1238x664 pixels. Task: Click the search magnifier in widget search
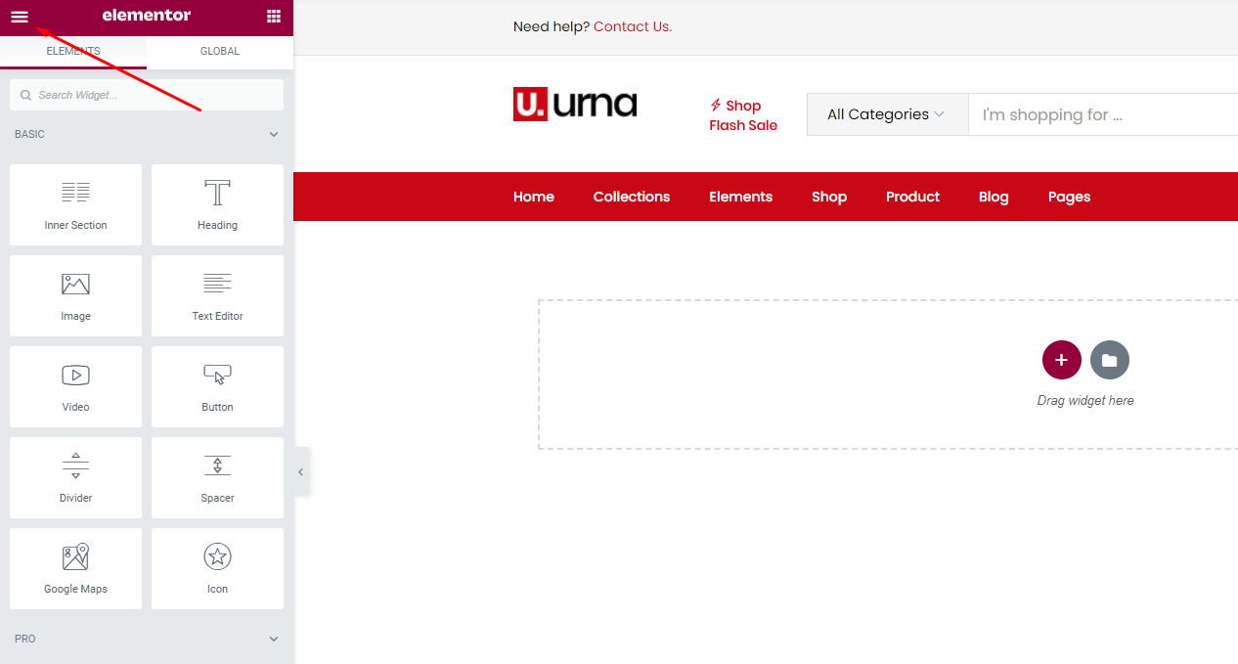tap(26, 95)
